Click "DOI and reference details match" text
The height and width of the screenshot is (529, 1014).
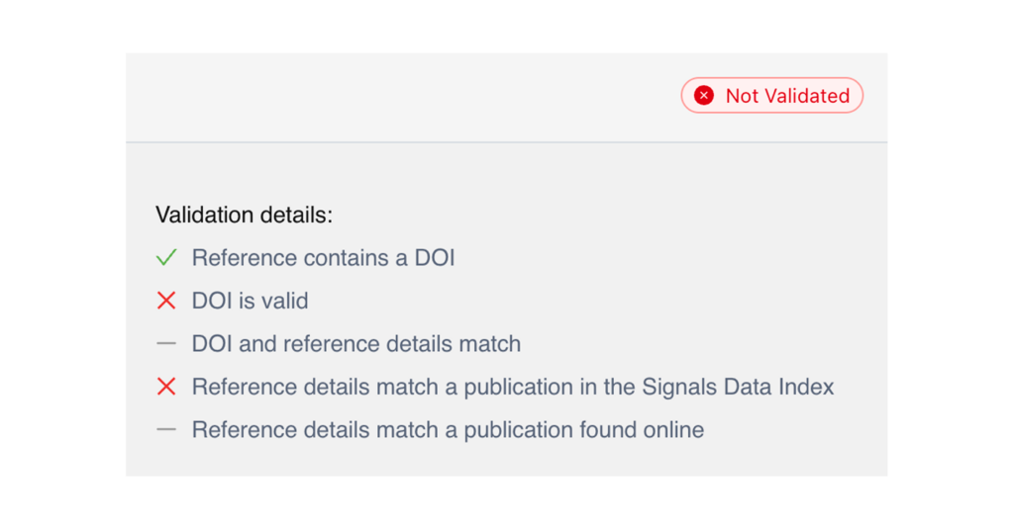[x=355, y=344]
